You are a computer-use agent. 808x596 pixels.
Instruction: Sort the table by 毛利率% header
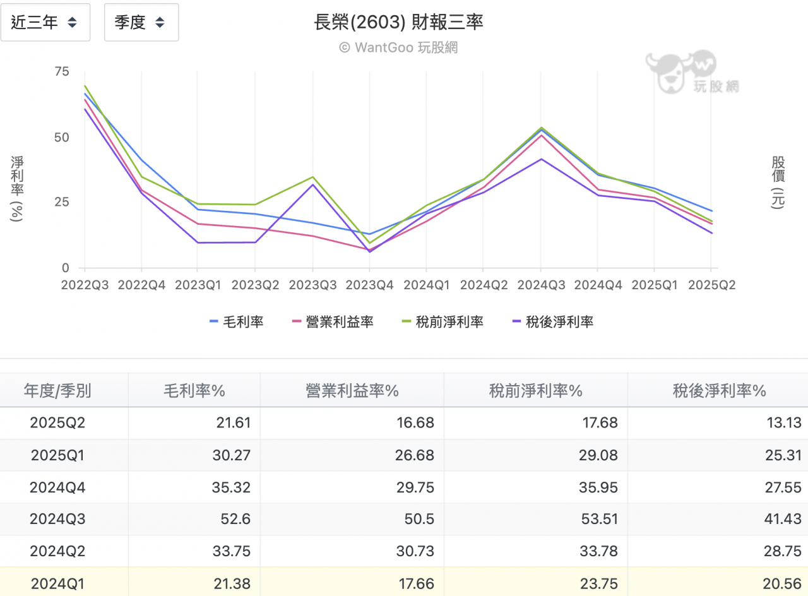coord(194,390)
